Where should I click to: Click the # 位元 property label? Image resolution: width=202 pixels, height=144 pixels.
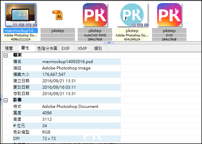19,126
